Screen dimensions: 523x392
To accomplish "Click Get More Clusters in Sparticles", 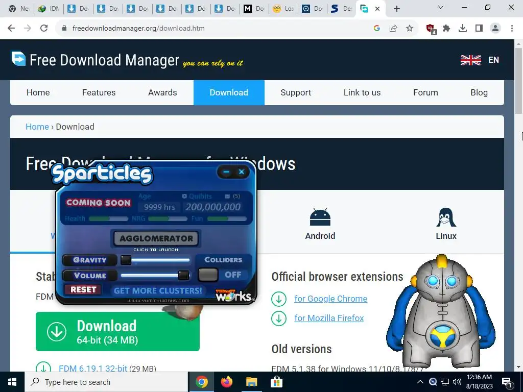I will click(158, 290).
